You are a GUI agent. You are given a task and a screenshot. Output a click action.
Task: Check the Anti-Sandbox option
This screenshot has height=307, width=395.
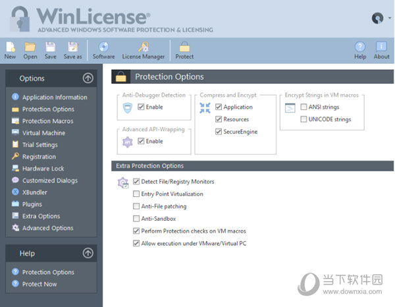click(x=136, y=219)
